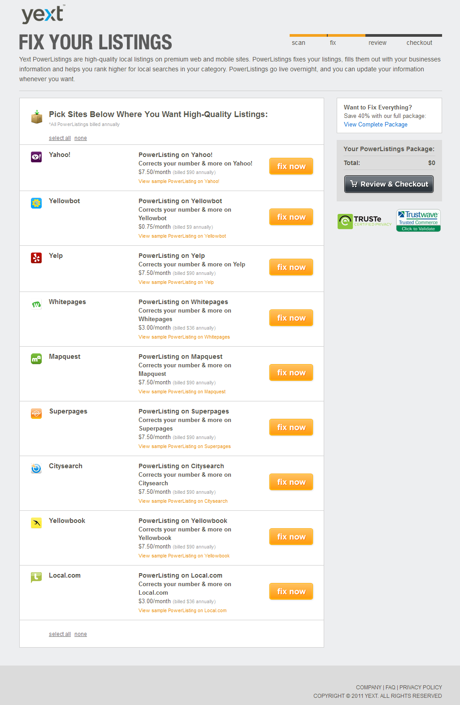
Task: Click bottom none link
Action: click(x=81, y=634)
